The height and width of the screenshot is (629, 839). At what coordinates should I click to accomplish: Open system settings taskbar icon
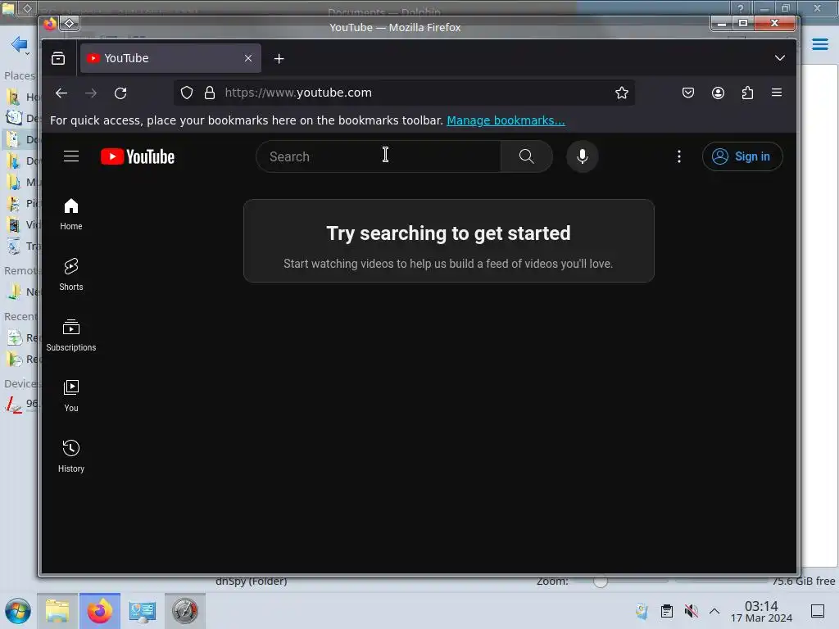tap(143, 611)
